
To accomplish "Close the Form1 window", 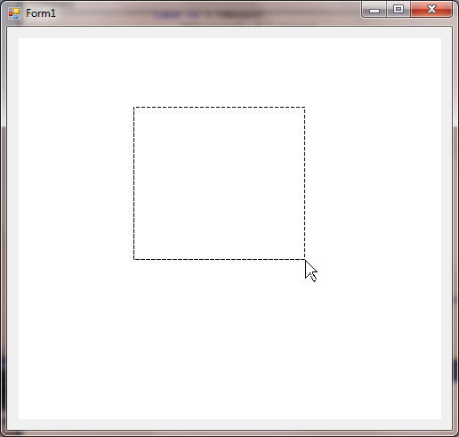I will coord(431,10).
